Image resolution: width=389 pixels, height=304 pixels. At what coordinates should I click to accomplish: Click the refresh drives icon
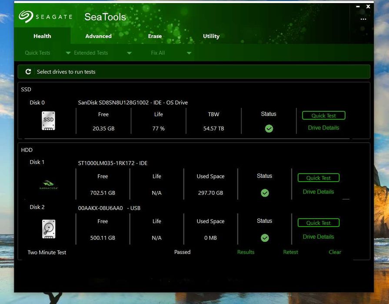pyautogui.click(x=28, y=72)
